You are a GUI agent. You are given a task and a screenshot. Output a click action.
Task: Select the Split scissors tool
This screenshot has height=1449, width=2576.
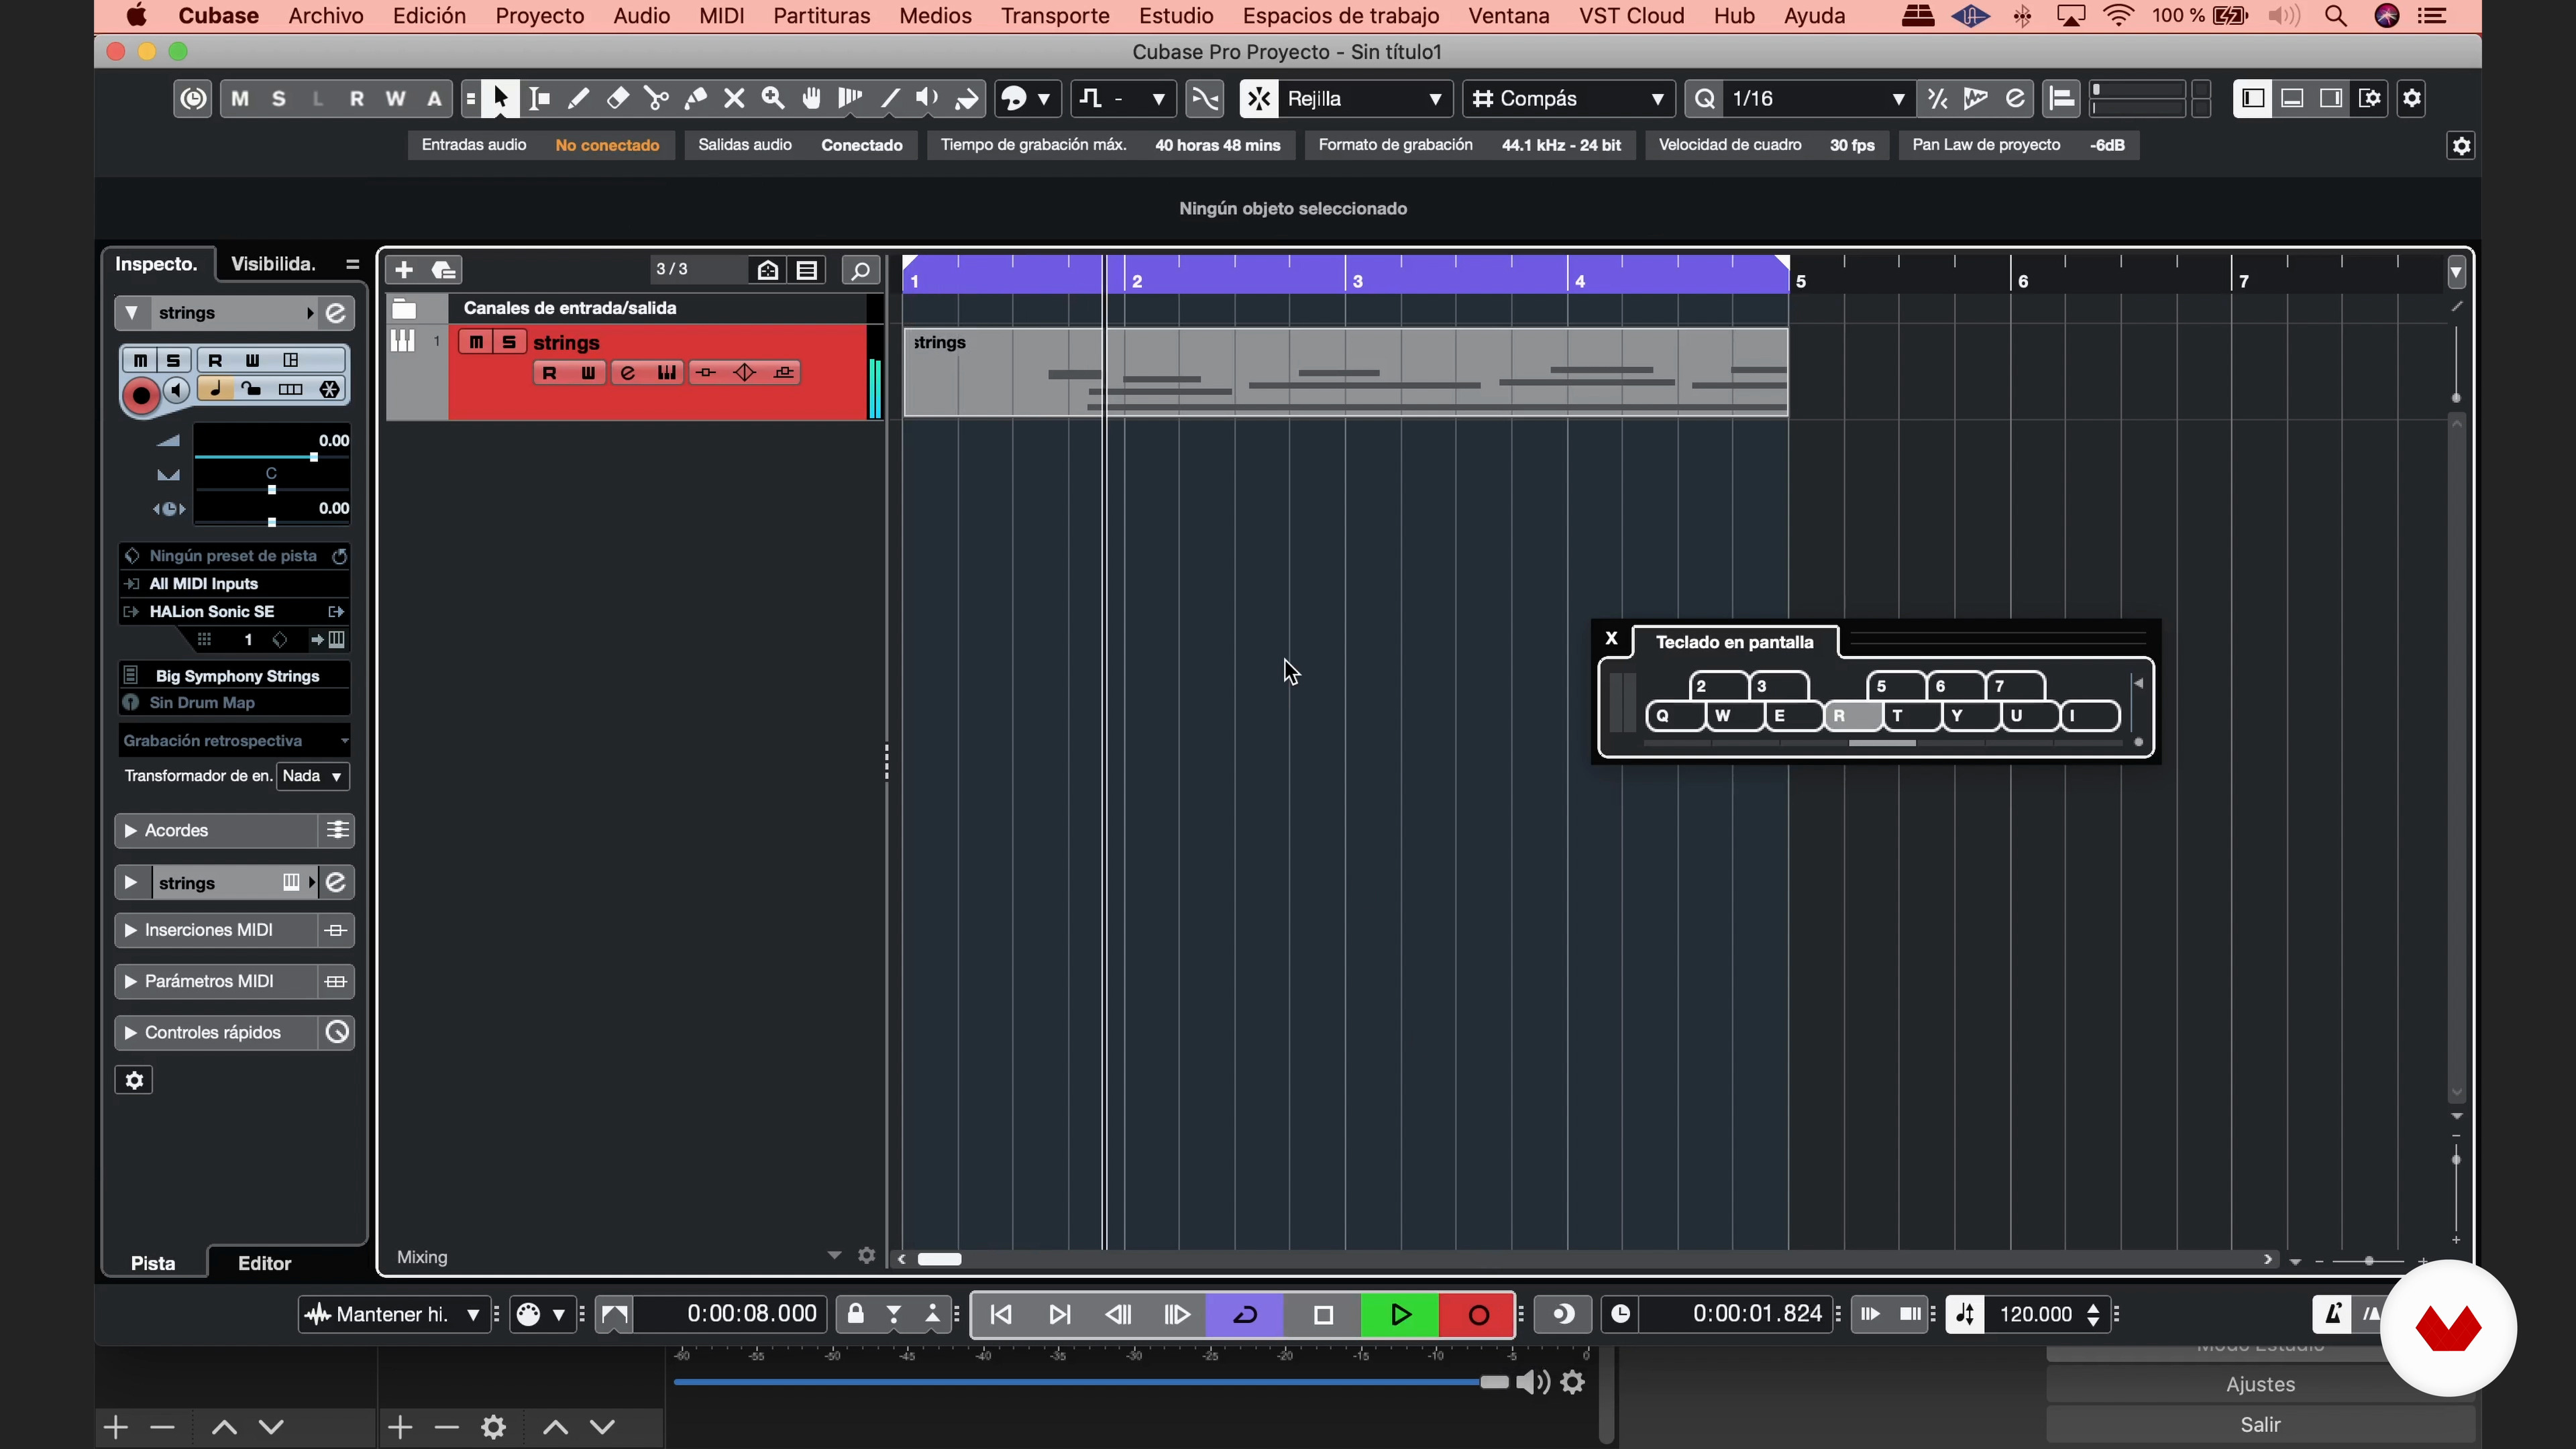click(657, 98)
